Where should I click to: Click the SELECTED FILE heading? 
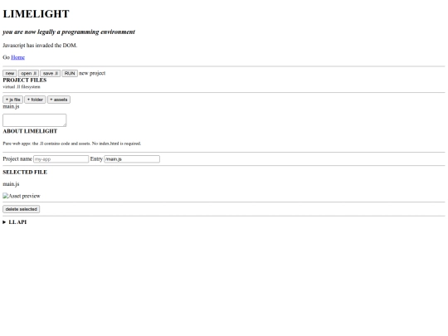(25, 173)
